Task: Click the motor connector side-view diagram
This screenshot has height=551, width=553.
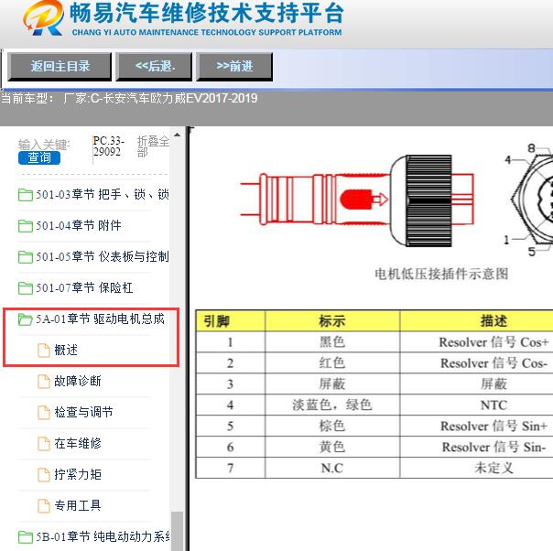Action: [357, 200]
